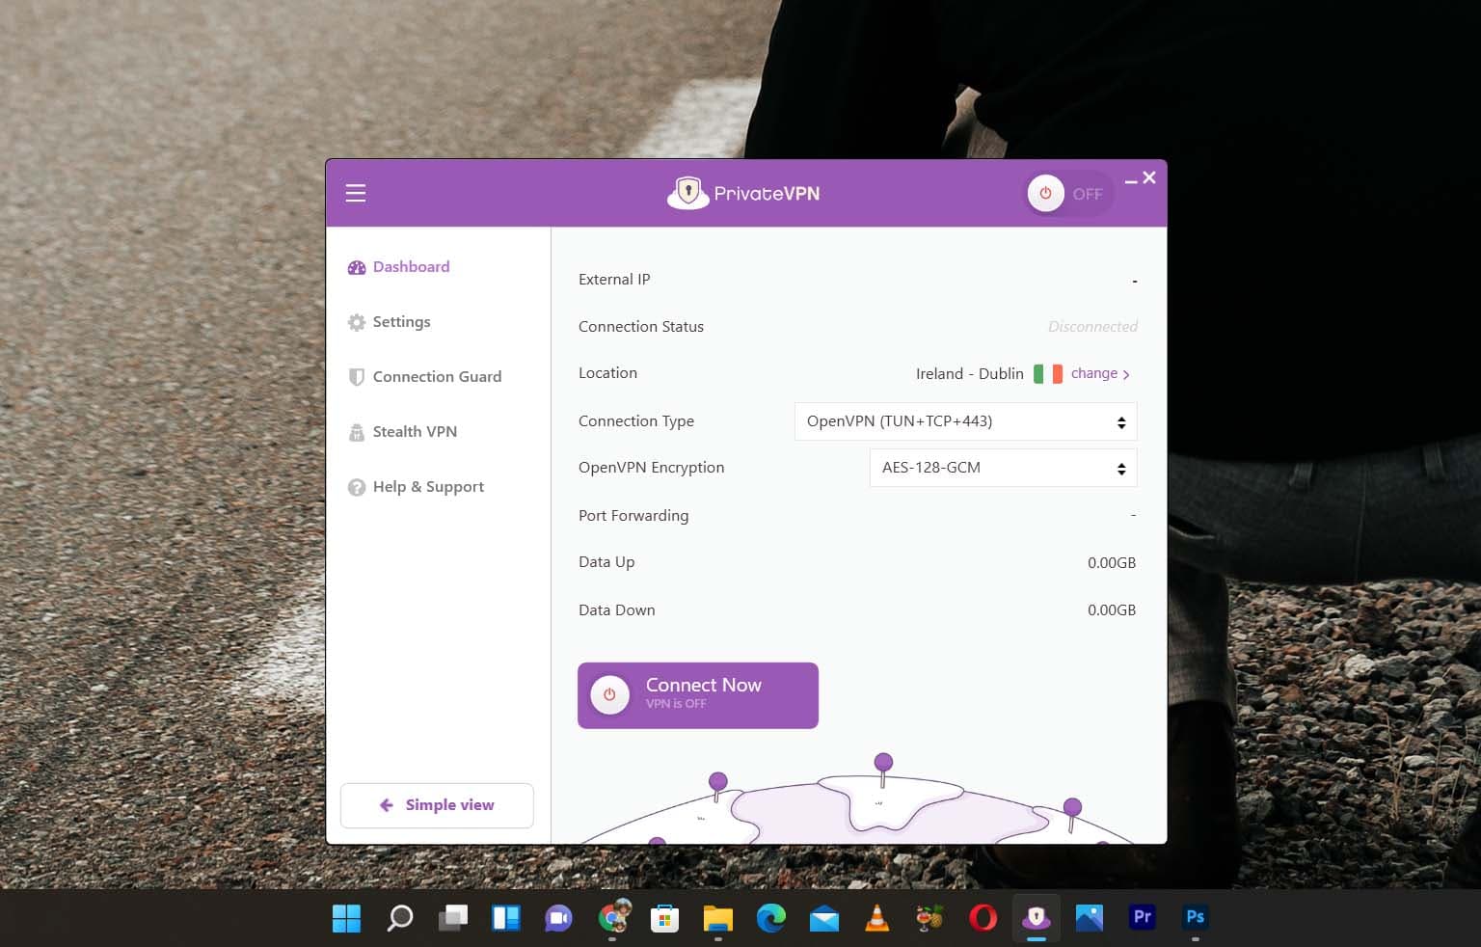Image resolution: width=1481 pixels, height=947 pixels.
Task: Open Adobe Photoshop from taskbar
Action: 1195,918
